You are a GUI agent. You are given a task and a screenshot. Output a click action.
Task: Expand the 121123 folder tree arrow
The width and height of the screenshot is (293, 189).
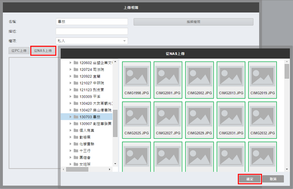(70, 90)
